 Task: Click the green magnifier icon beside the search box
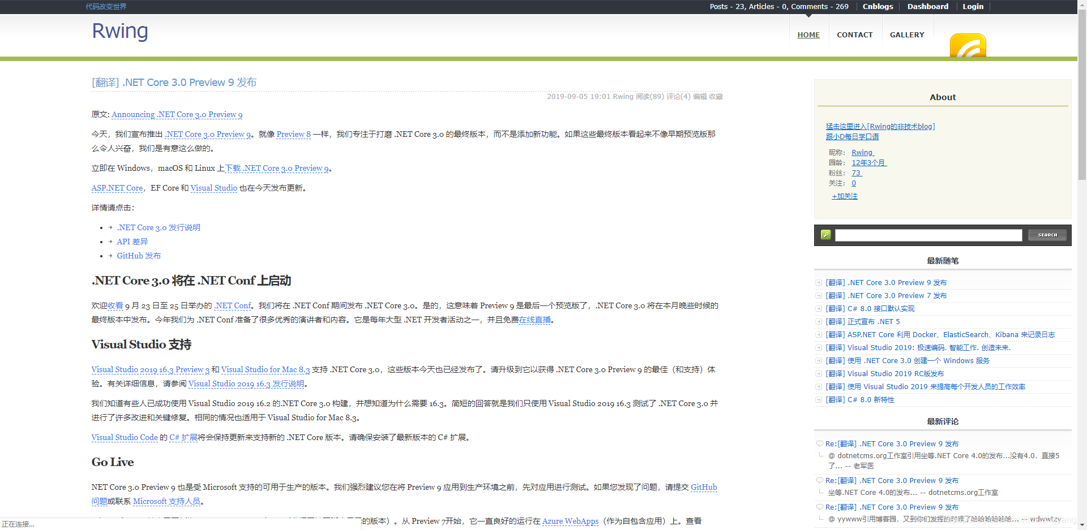click(825, 235)
